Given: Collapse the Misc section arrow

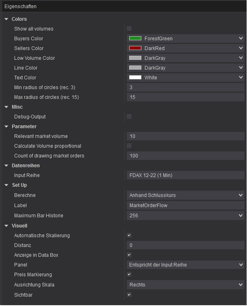Looking at the screenshot, I should [x=6, y=107].
